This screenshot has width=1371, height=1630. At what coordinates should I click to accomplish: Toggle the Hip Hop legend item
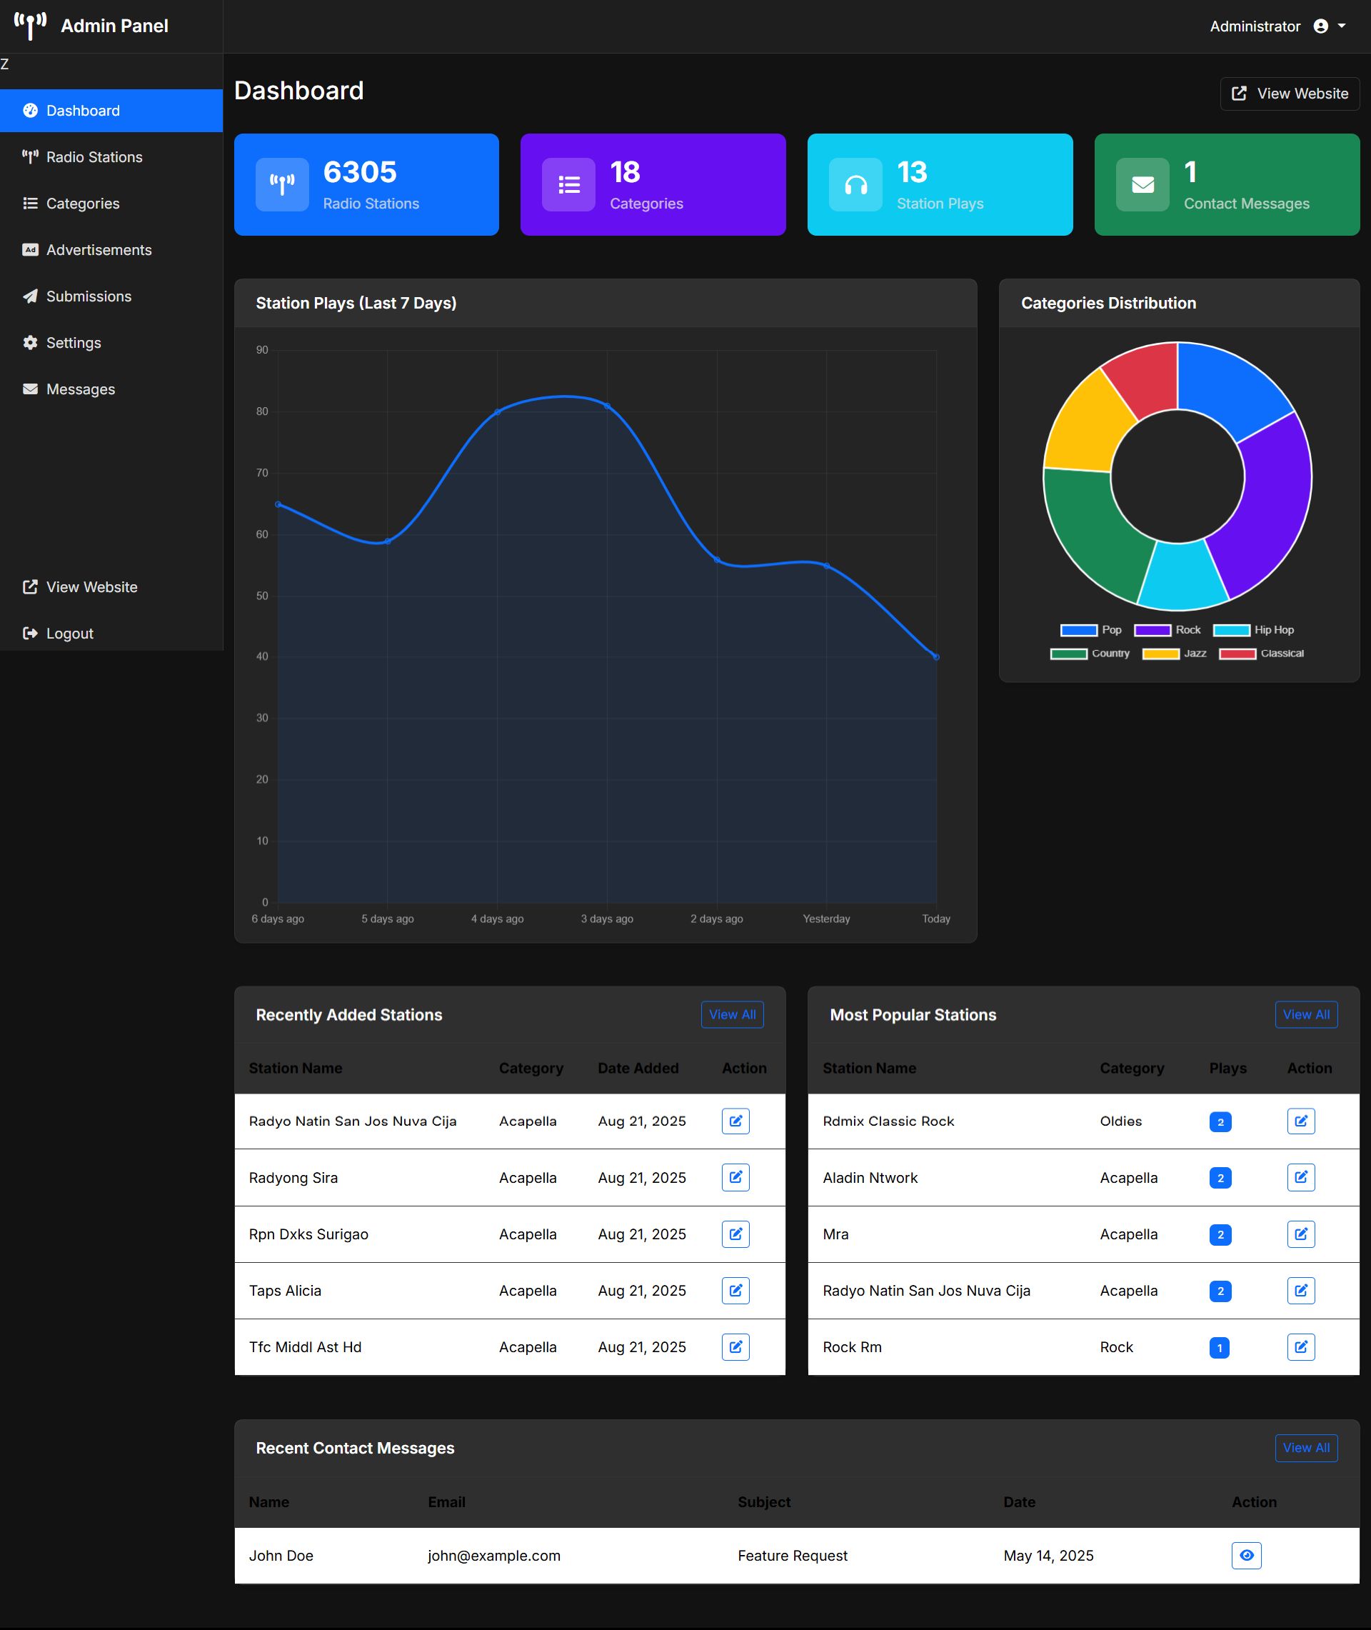[x=1254, y=629]
